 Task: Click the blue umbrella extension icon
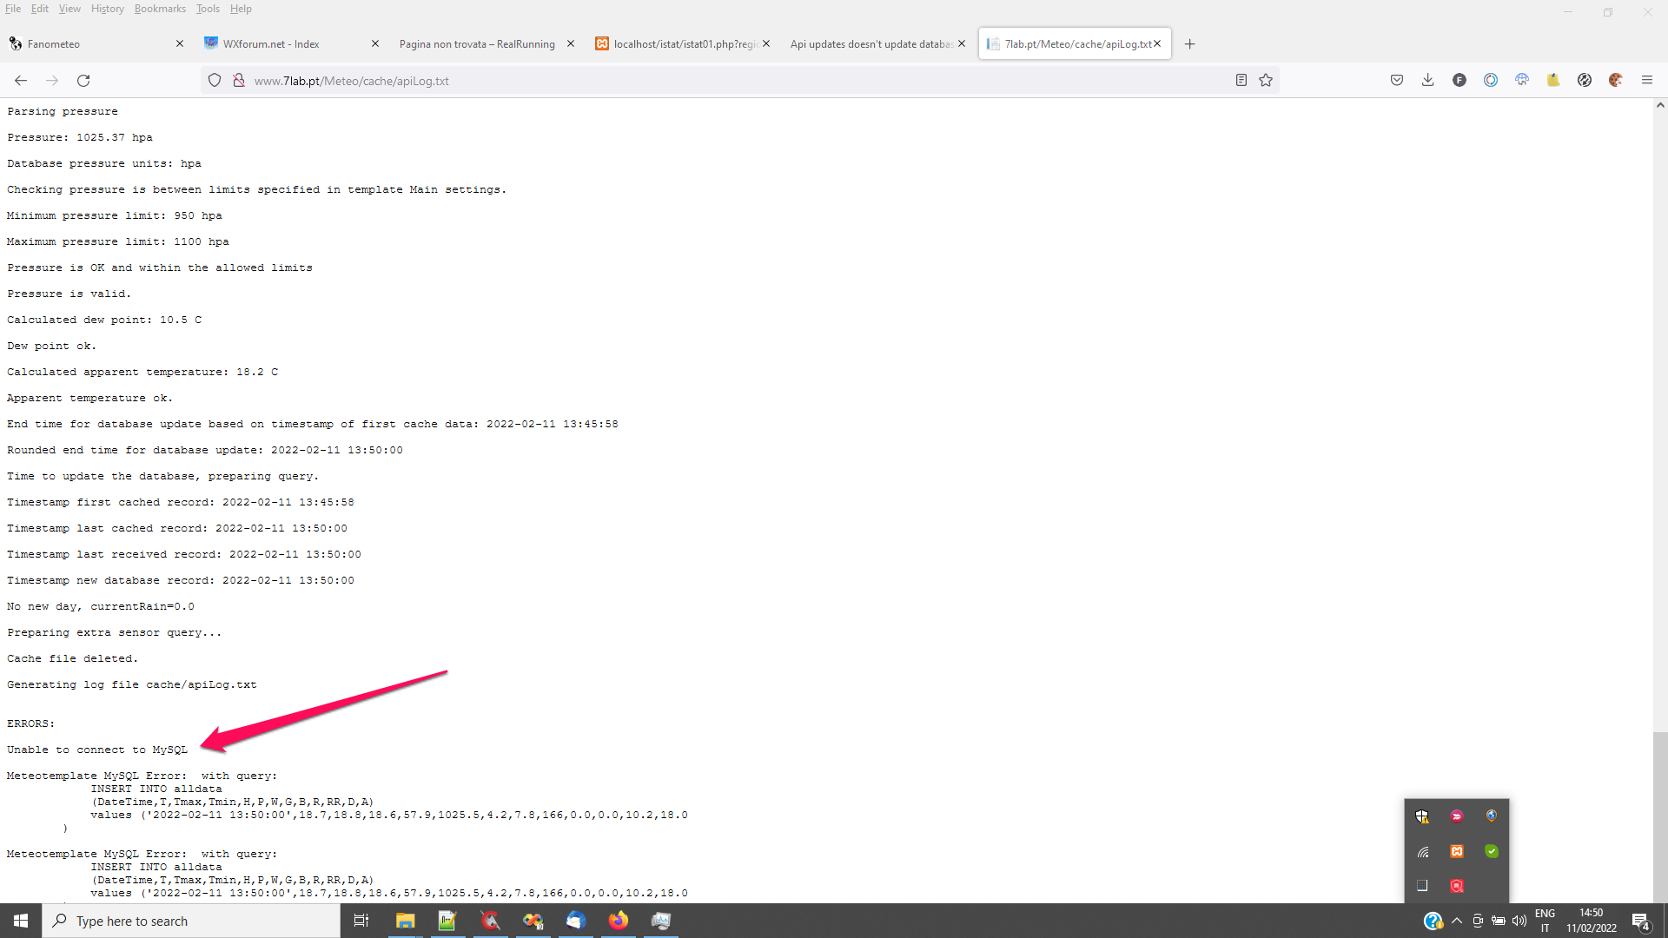tap(1522, 81)
